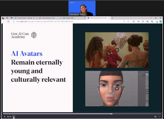Open the presentation more options menu
Screen dimensions: 164x119
pyautogui.click(x=159, y=116)
